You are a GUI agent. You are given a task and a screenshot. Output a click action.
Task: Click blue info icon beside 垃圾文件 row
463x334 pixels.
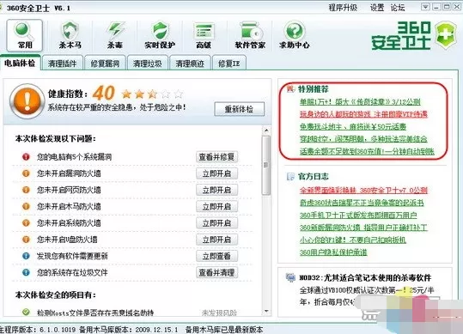pos(26,272)
